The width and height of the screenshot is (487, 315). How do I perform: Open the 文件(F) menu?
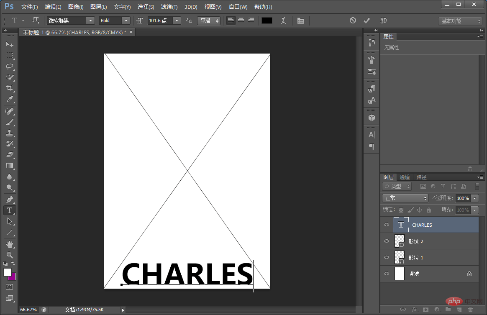pyautogui.click(x=30, y=7)
